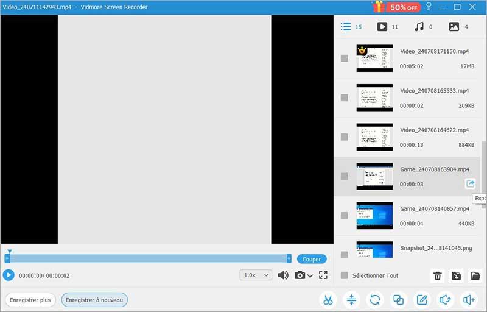
Task: Switch to the audio files tab (0)
Action: [x=423, y=27]
